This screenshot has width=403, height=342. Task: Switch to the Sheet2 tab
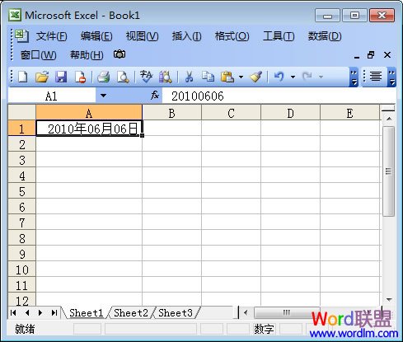tap(131, 312)
